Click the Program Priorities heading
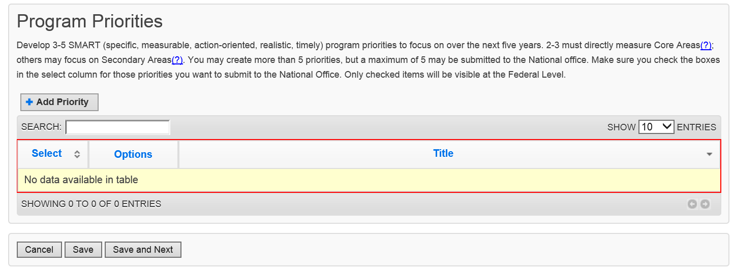 click(89, 21)
